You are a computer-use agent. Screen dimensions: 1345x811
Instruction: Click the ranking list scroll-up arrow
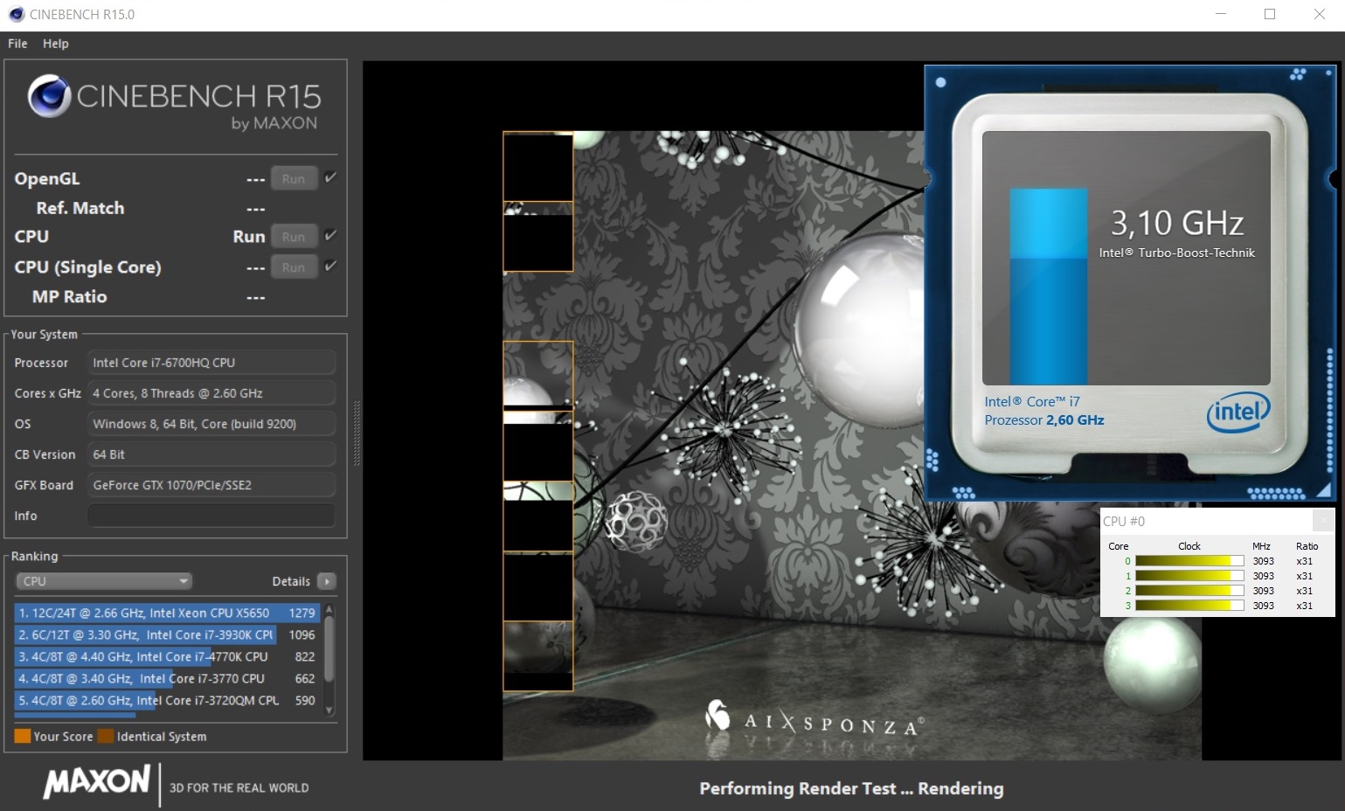tap(329, 609)
